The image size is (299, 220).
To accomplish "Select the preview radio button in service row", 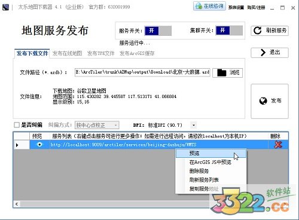I will (x=39, y=144).
